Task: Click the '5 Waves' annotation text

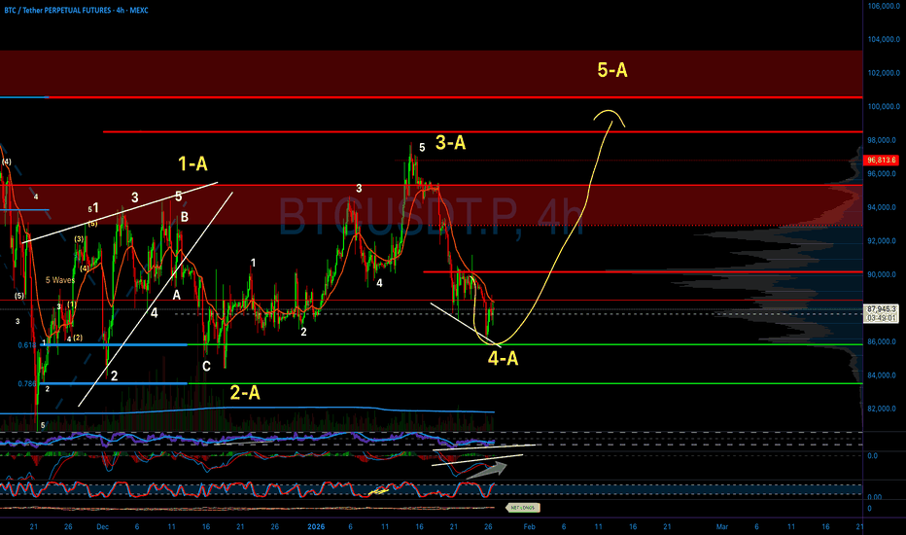Action: [x=60, y=280]
